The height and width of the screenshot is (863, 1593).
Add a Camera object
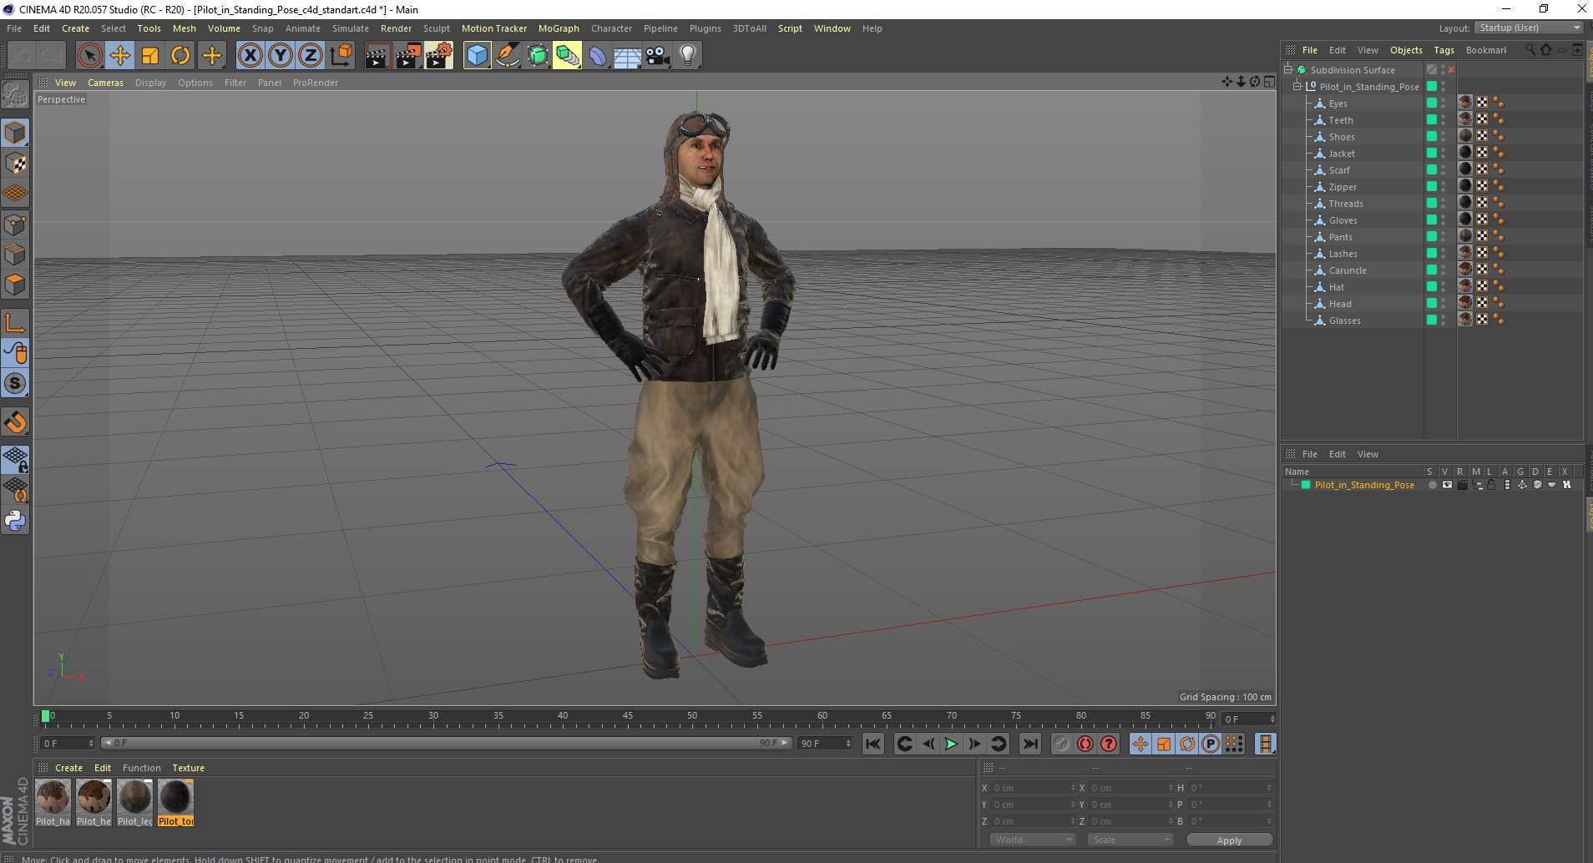pos(658,56)
